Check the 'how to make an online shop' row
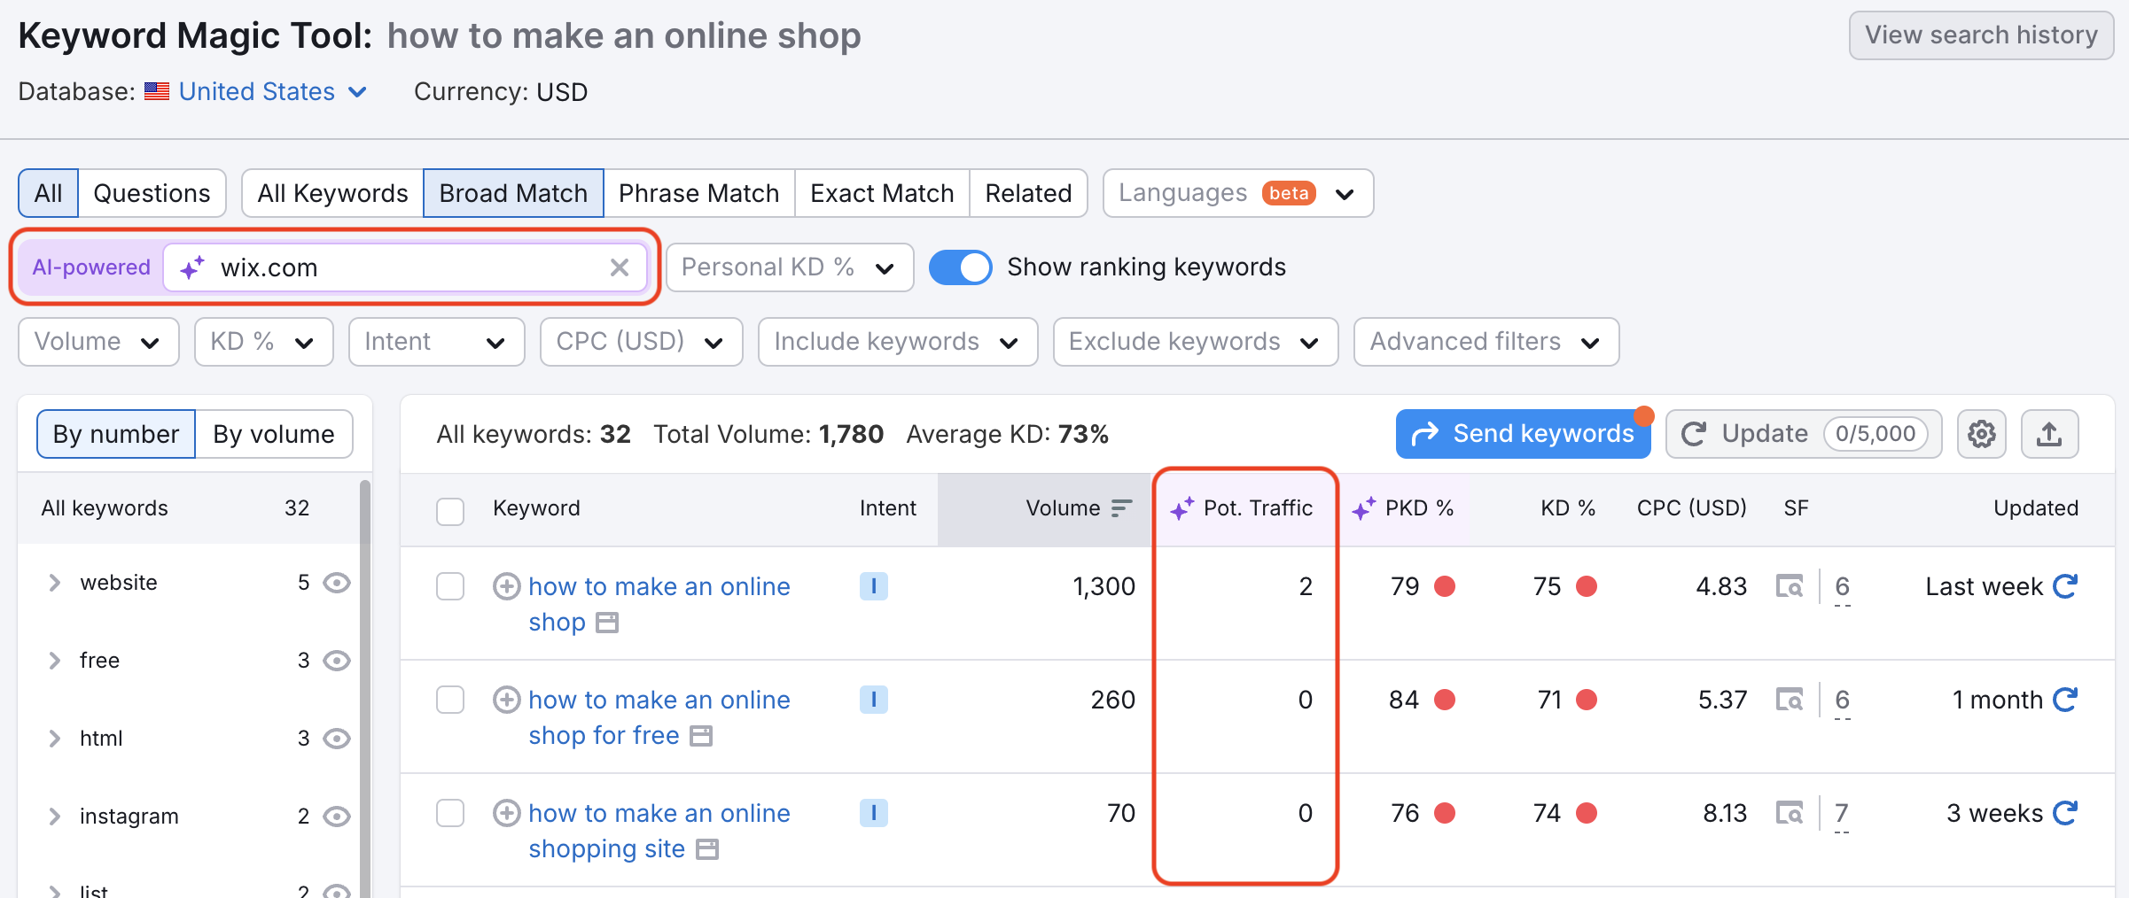The width and height of the screenshot is (2129, 898). click(450, 586)
